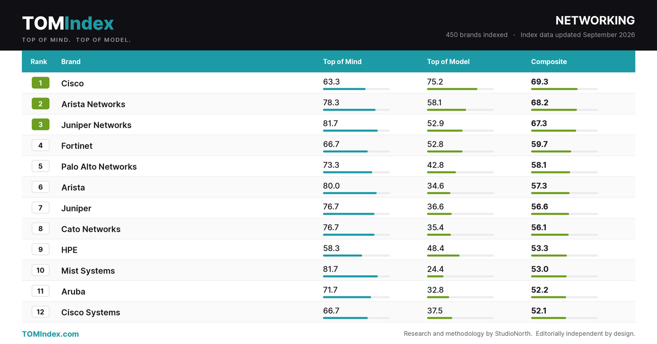Click Cato Networks' Composite value 56.1
The width and height of the screenshot is (657, 344).
pos(539,227)
